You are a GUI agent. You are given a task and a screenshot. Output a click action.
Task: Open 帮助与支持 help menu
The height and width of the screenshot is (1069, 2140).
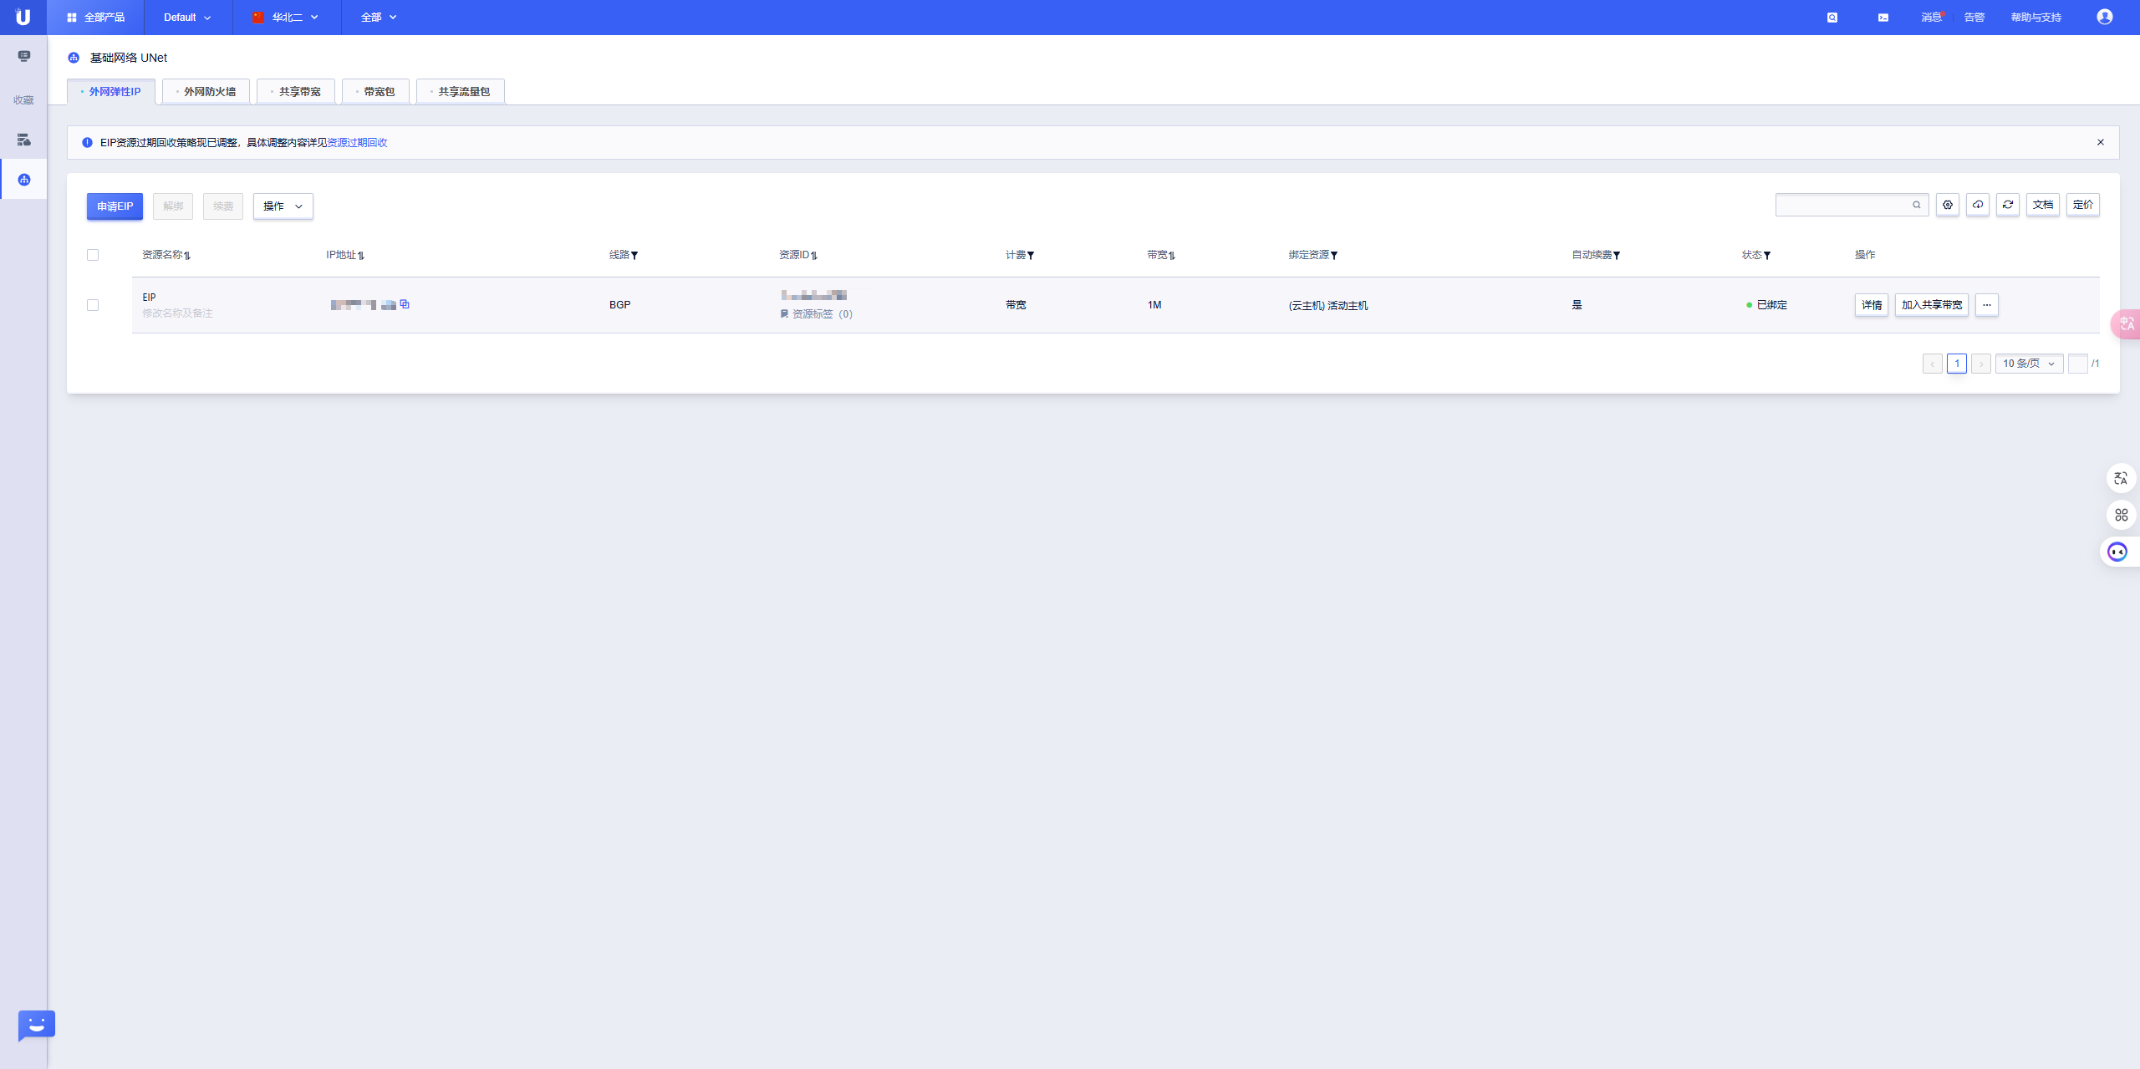tap(2036, 18)
